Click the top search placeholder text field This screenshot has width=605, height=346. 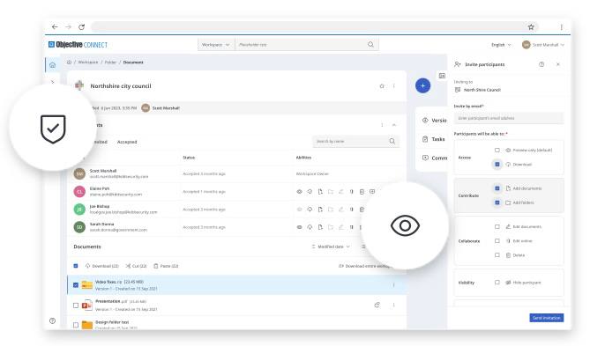click(302, 45)
